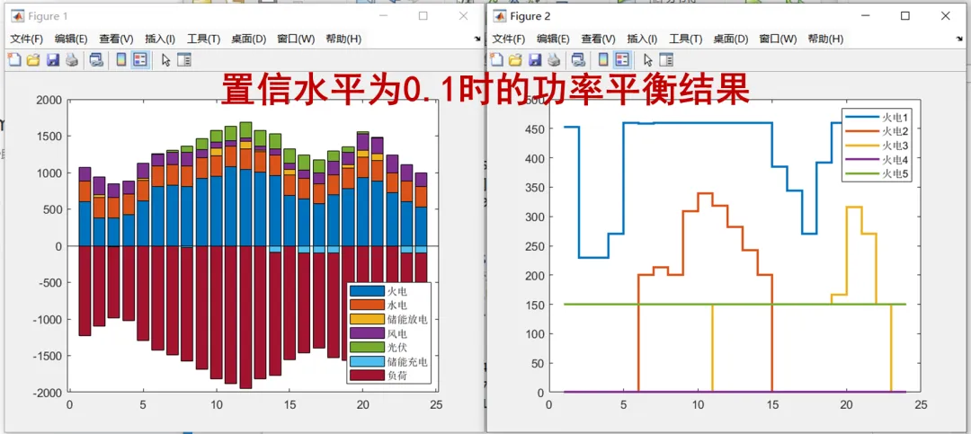Select 光伏 legend label in Figure 1
971x434 pixels.
coord(397,348)
